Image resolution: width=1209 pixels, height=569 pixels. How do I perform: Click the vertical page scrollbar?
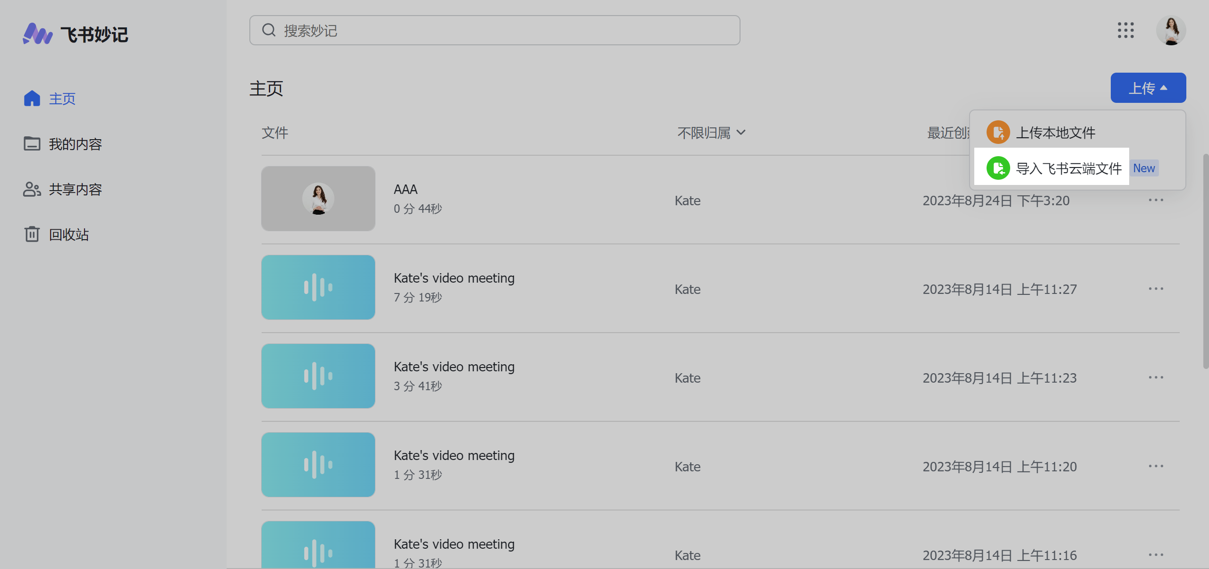pyautogui.click(x=1205, y=261)
